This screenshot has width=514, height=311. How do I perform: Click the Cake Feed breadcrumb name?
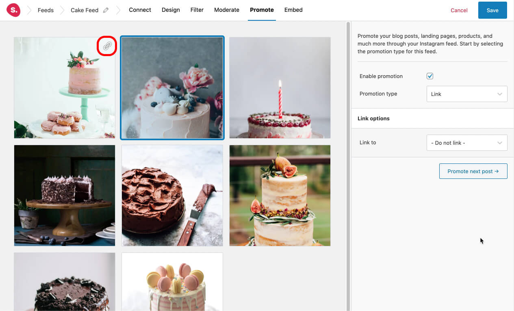[x=85, y=10]
